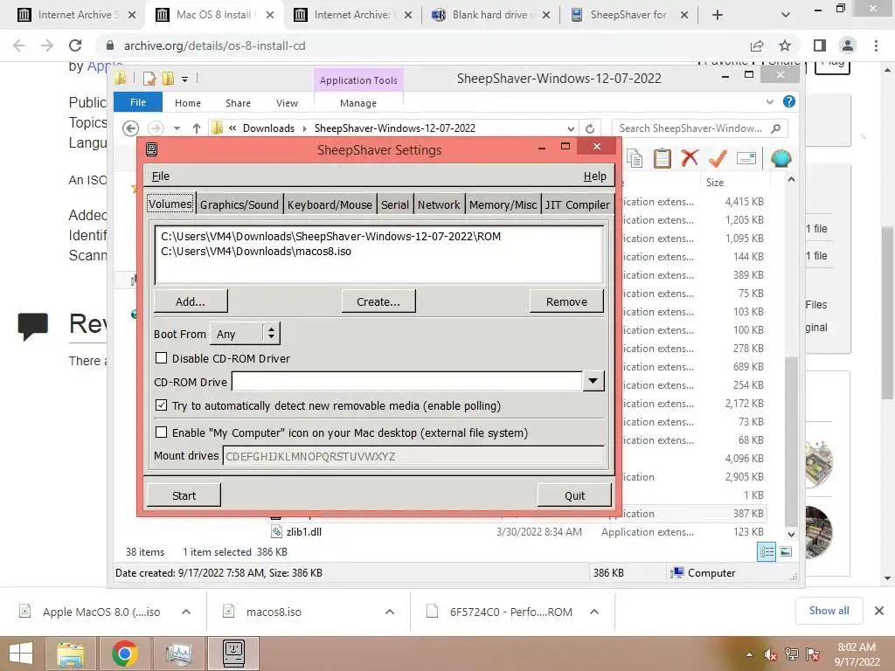Expand the Explorer ribbon chevron
Screen dimensions: 895x671
click(x=769, y=101)
